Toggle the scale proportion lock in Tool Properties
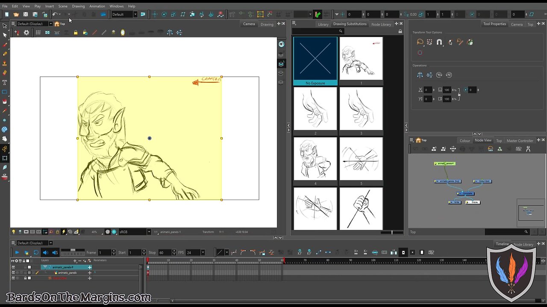 (459, 94)
